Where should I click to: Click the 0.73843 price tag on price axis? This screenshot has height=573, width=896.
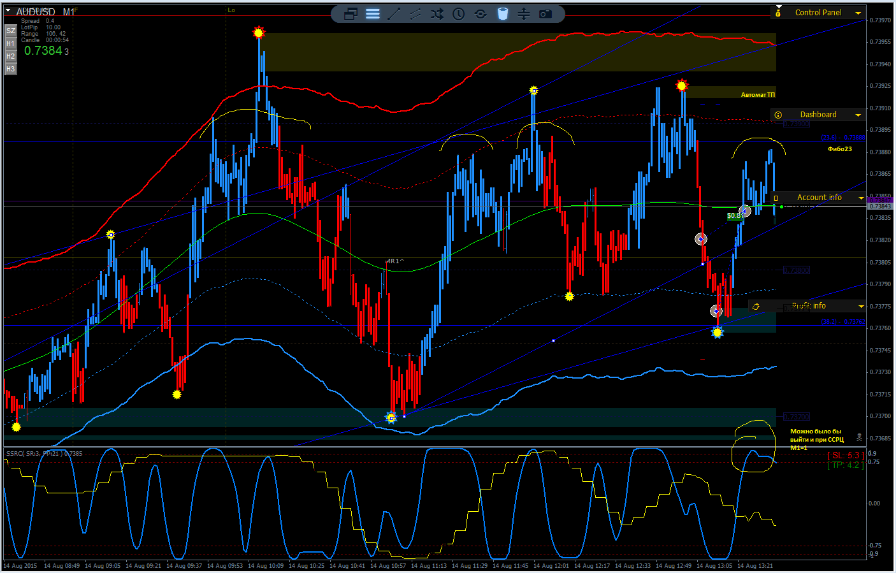click(880, 207)
